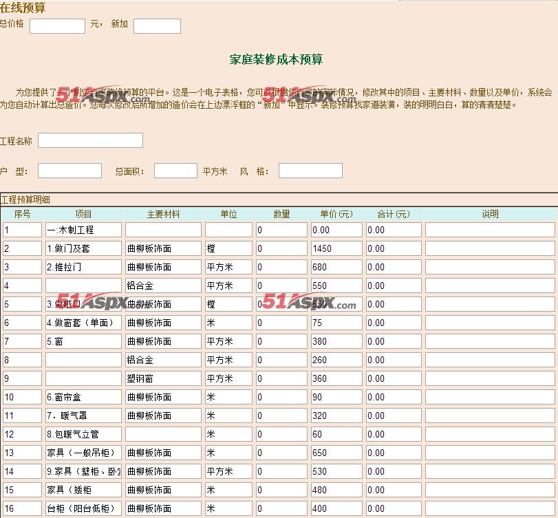Screen dimensions: 558x518
Task: Click the unit price field showing 1450
Action: pos(336,248)
